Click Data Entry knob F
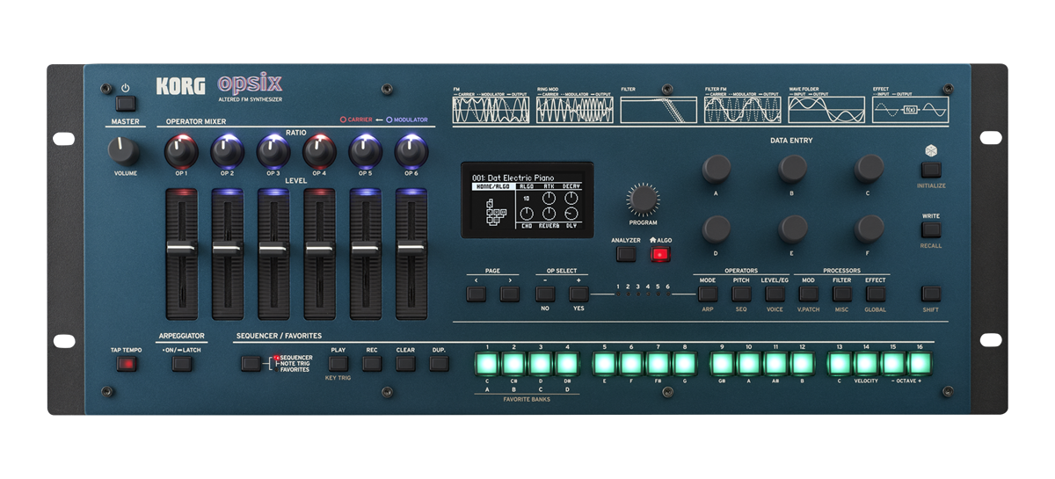This screenshot has height=479, width=1055. coord(869,229)
